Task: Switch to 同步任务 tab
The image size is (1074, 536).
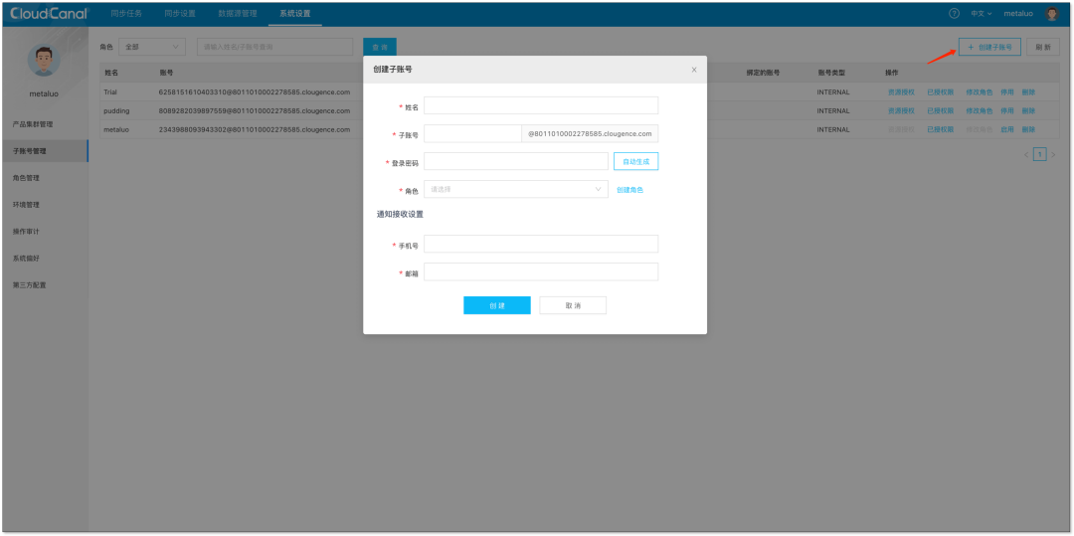Action: pos(126,14)
